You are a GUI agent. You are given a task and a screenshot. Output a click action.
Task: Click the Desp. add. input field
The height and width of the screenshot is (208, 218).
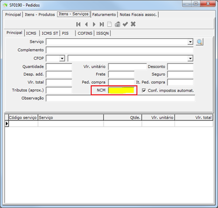(59, 74)
